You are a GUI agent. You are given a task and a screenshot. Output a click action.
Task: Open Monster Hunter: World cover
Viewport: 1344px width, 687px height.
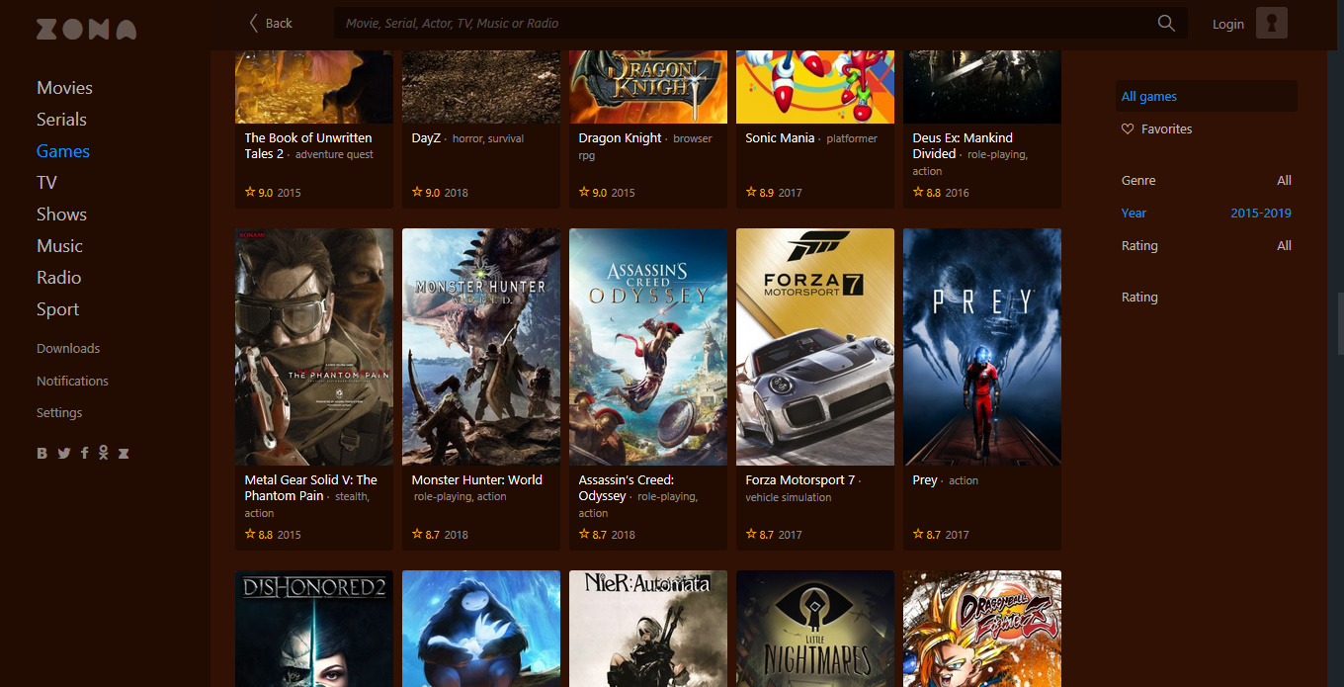coord(481,347)
